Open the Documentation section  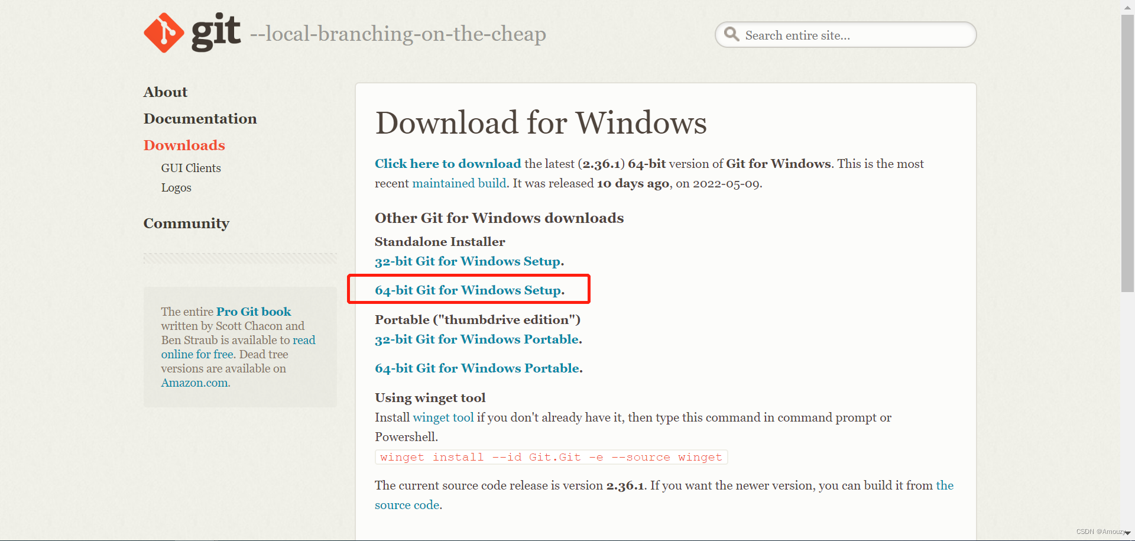point(200,119)
